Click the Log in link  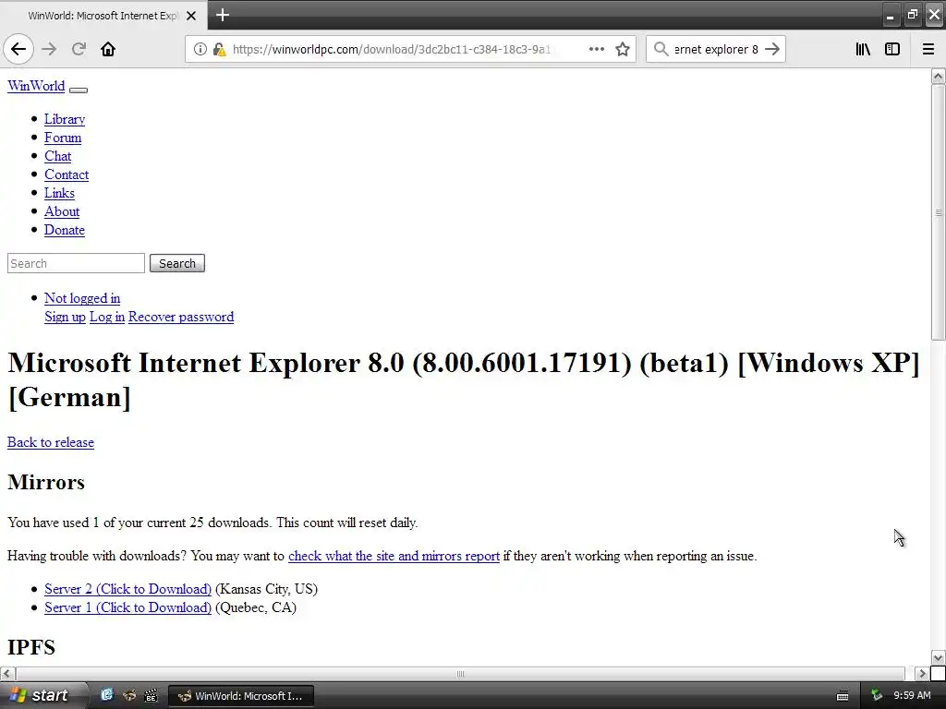click(107, 317)
